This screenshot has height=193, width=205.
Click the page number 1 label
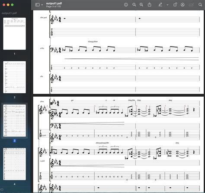[14, 54]
